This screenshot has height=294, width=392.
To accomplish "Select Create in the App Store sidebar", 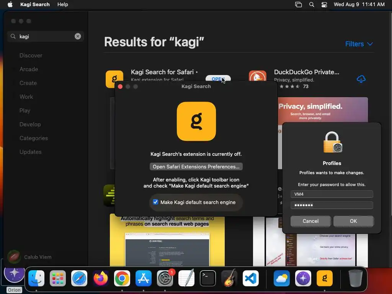I will coord(28,83).
